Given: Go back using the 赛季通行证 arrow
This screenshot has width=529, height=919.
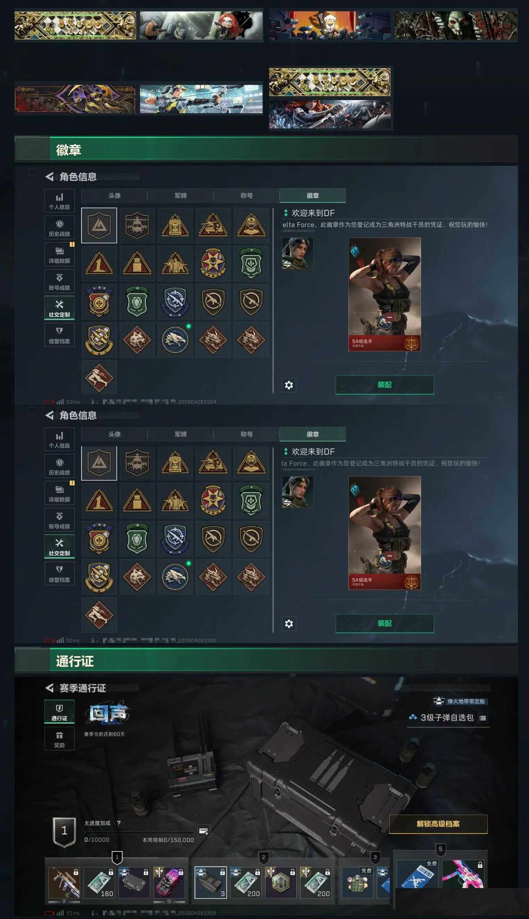Looking at the screenshot, I should click(x=49, y=688).
